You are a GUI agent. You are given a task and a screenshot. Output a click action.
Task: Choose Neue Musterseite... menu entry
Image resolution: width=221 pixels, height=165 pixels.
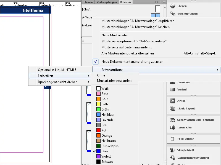click(x=115, y=35)
